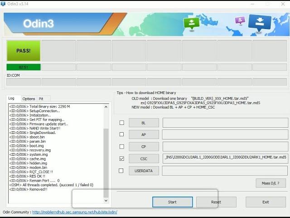290x218 pixels.
Task: Click the green PASS! status box
Action: click(x=24, y=51)
